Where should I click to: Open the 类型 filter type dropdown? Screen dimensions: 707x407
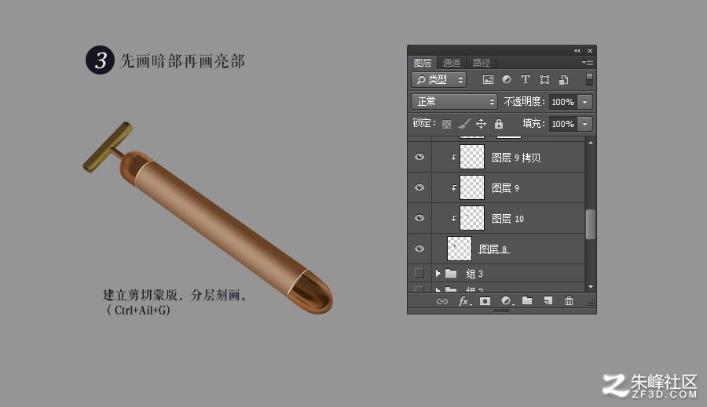click(x=438, y=80)
